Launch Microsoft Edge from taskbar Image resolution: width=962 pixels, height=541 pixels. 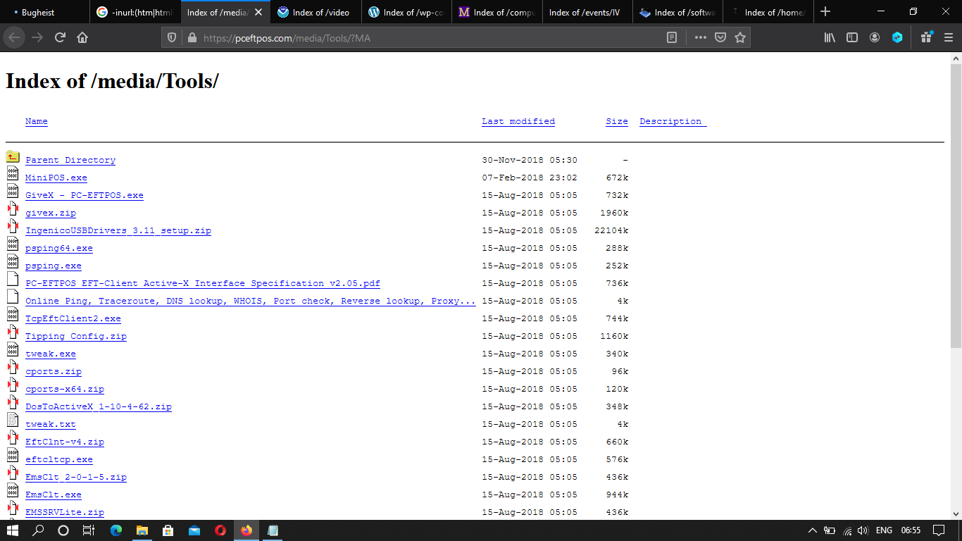pos(116,530)
